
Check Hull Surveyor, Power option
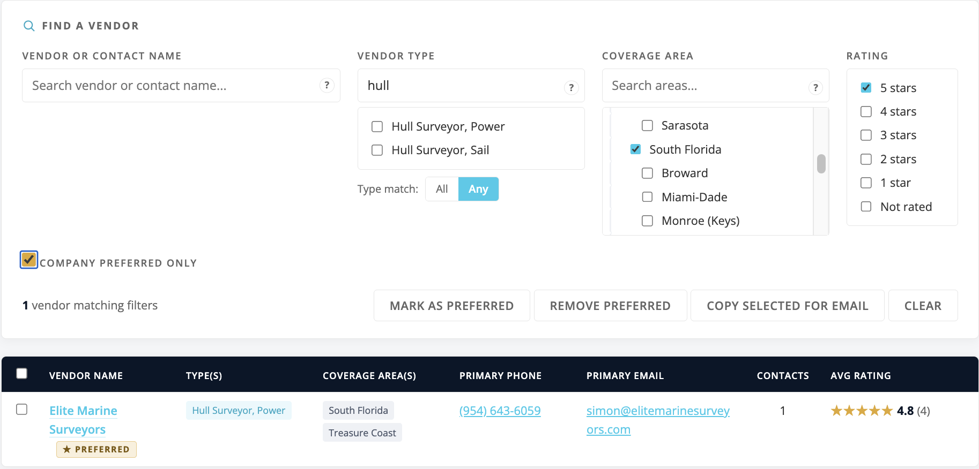(377, 126)
